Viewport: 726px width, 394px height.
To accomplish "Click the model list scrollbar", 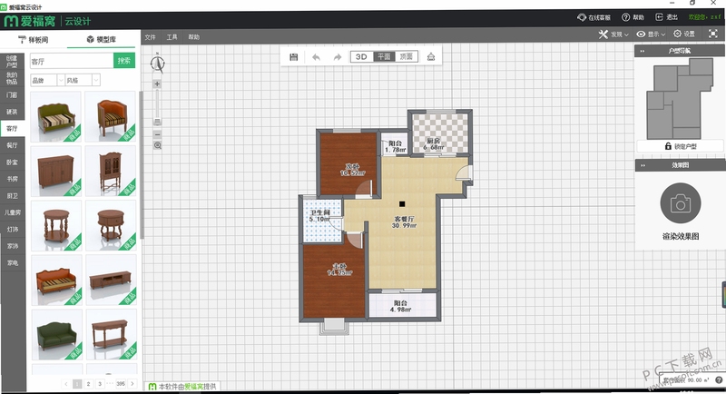I will click(x=142, y=165).
